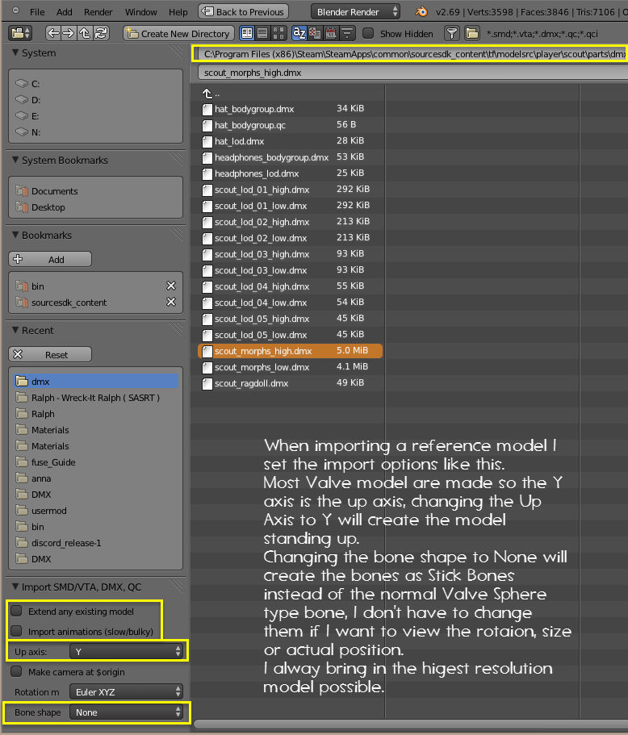Open the Up axis dropdown
The height and width of the screenshot is (735, 628).
[127, 652]
